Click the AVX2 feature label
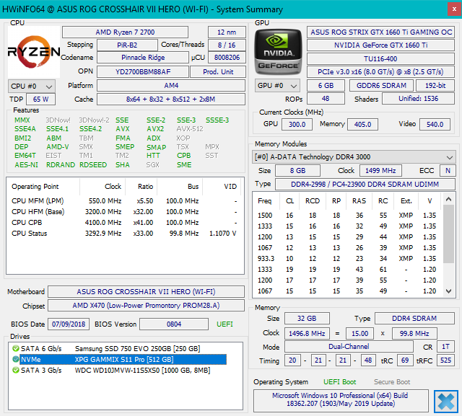The height and width of the screenshot is (416, 462). (x=155, y=129)
